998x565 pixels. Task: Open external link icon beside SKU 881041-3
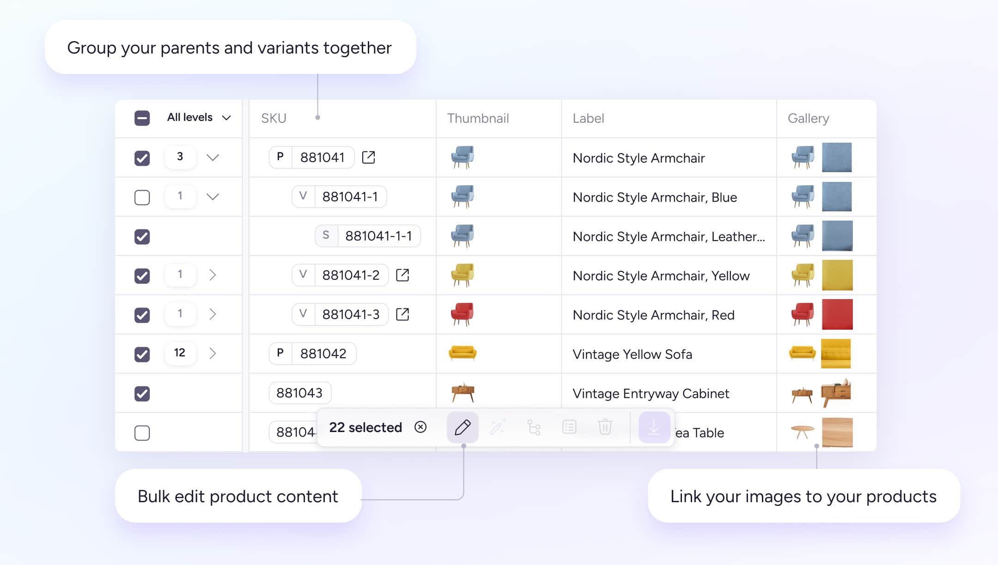click(x=402, y=314)
